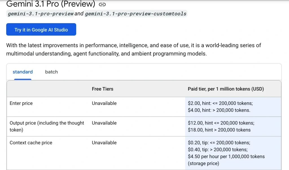Image resolution: width=289 pixels, height=170 pixels.
Task: Click the $2.00 input price text
Action: click(x=220, y=103)
